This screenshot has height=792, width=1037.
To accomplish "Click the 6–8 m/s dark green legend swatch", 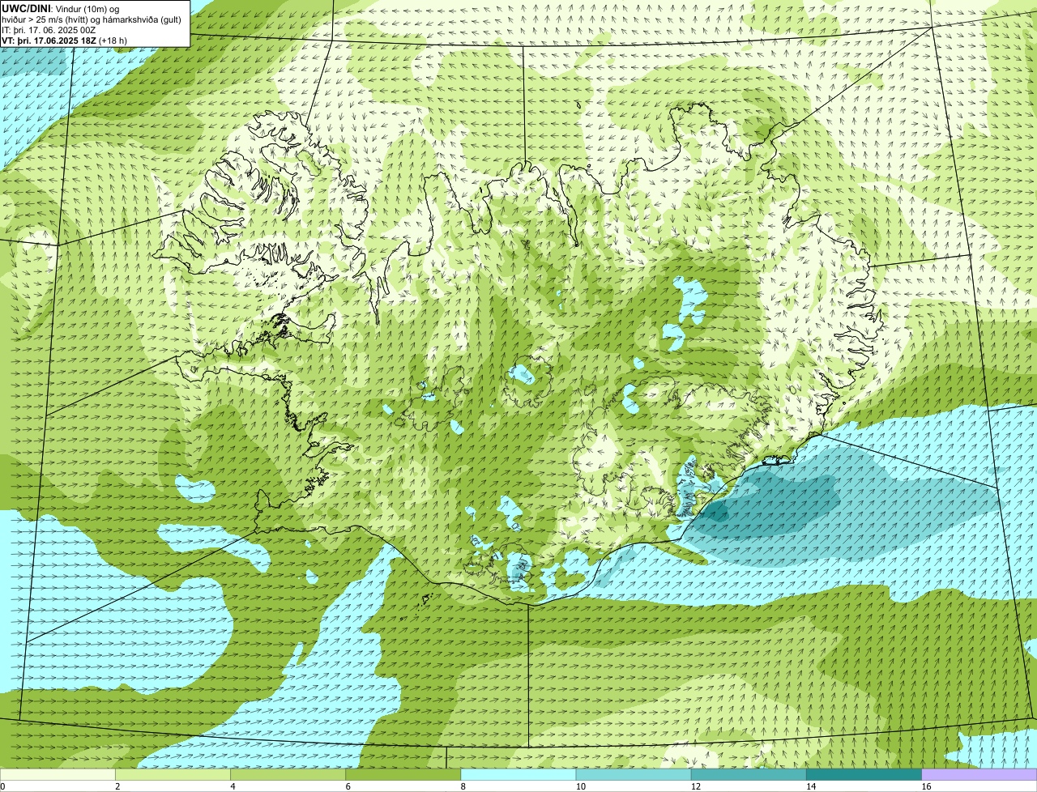I will 403,775.
